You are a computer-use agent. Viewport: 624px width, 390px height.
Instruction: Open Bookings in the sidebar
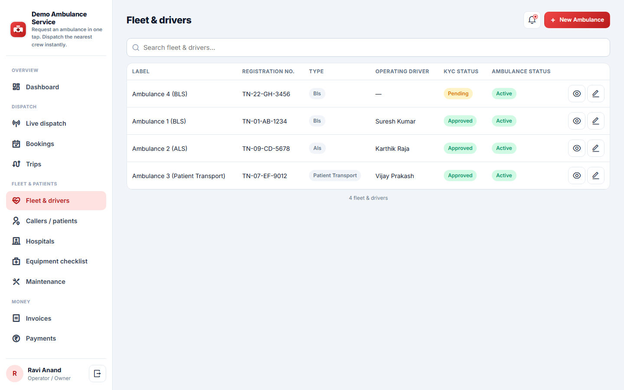point(56,144)
